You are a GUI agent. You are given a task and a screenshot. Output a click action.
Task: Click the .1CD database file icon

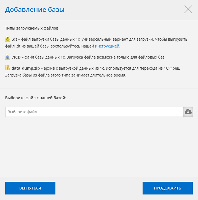coord(8,57)
